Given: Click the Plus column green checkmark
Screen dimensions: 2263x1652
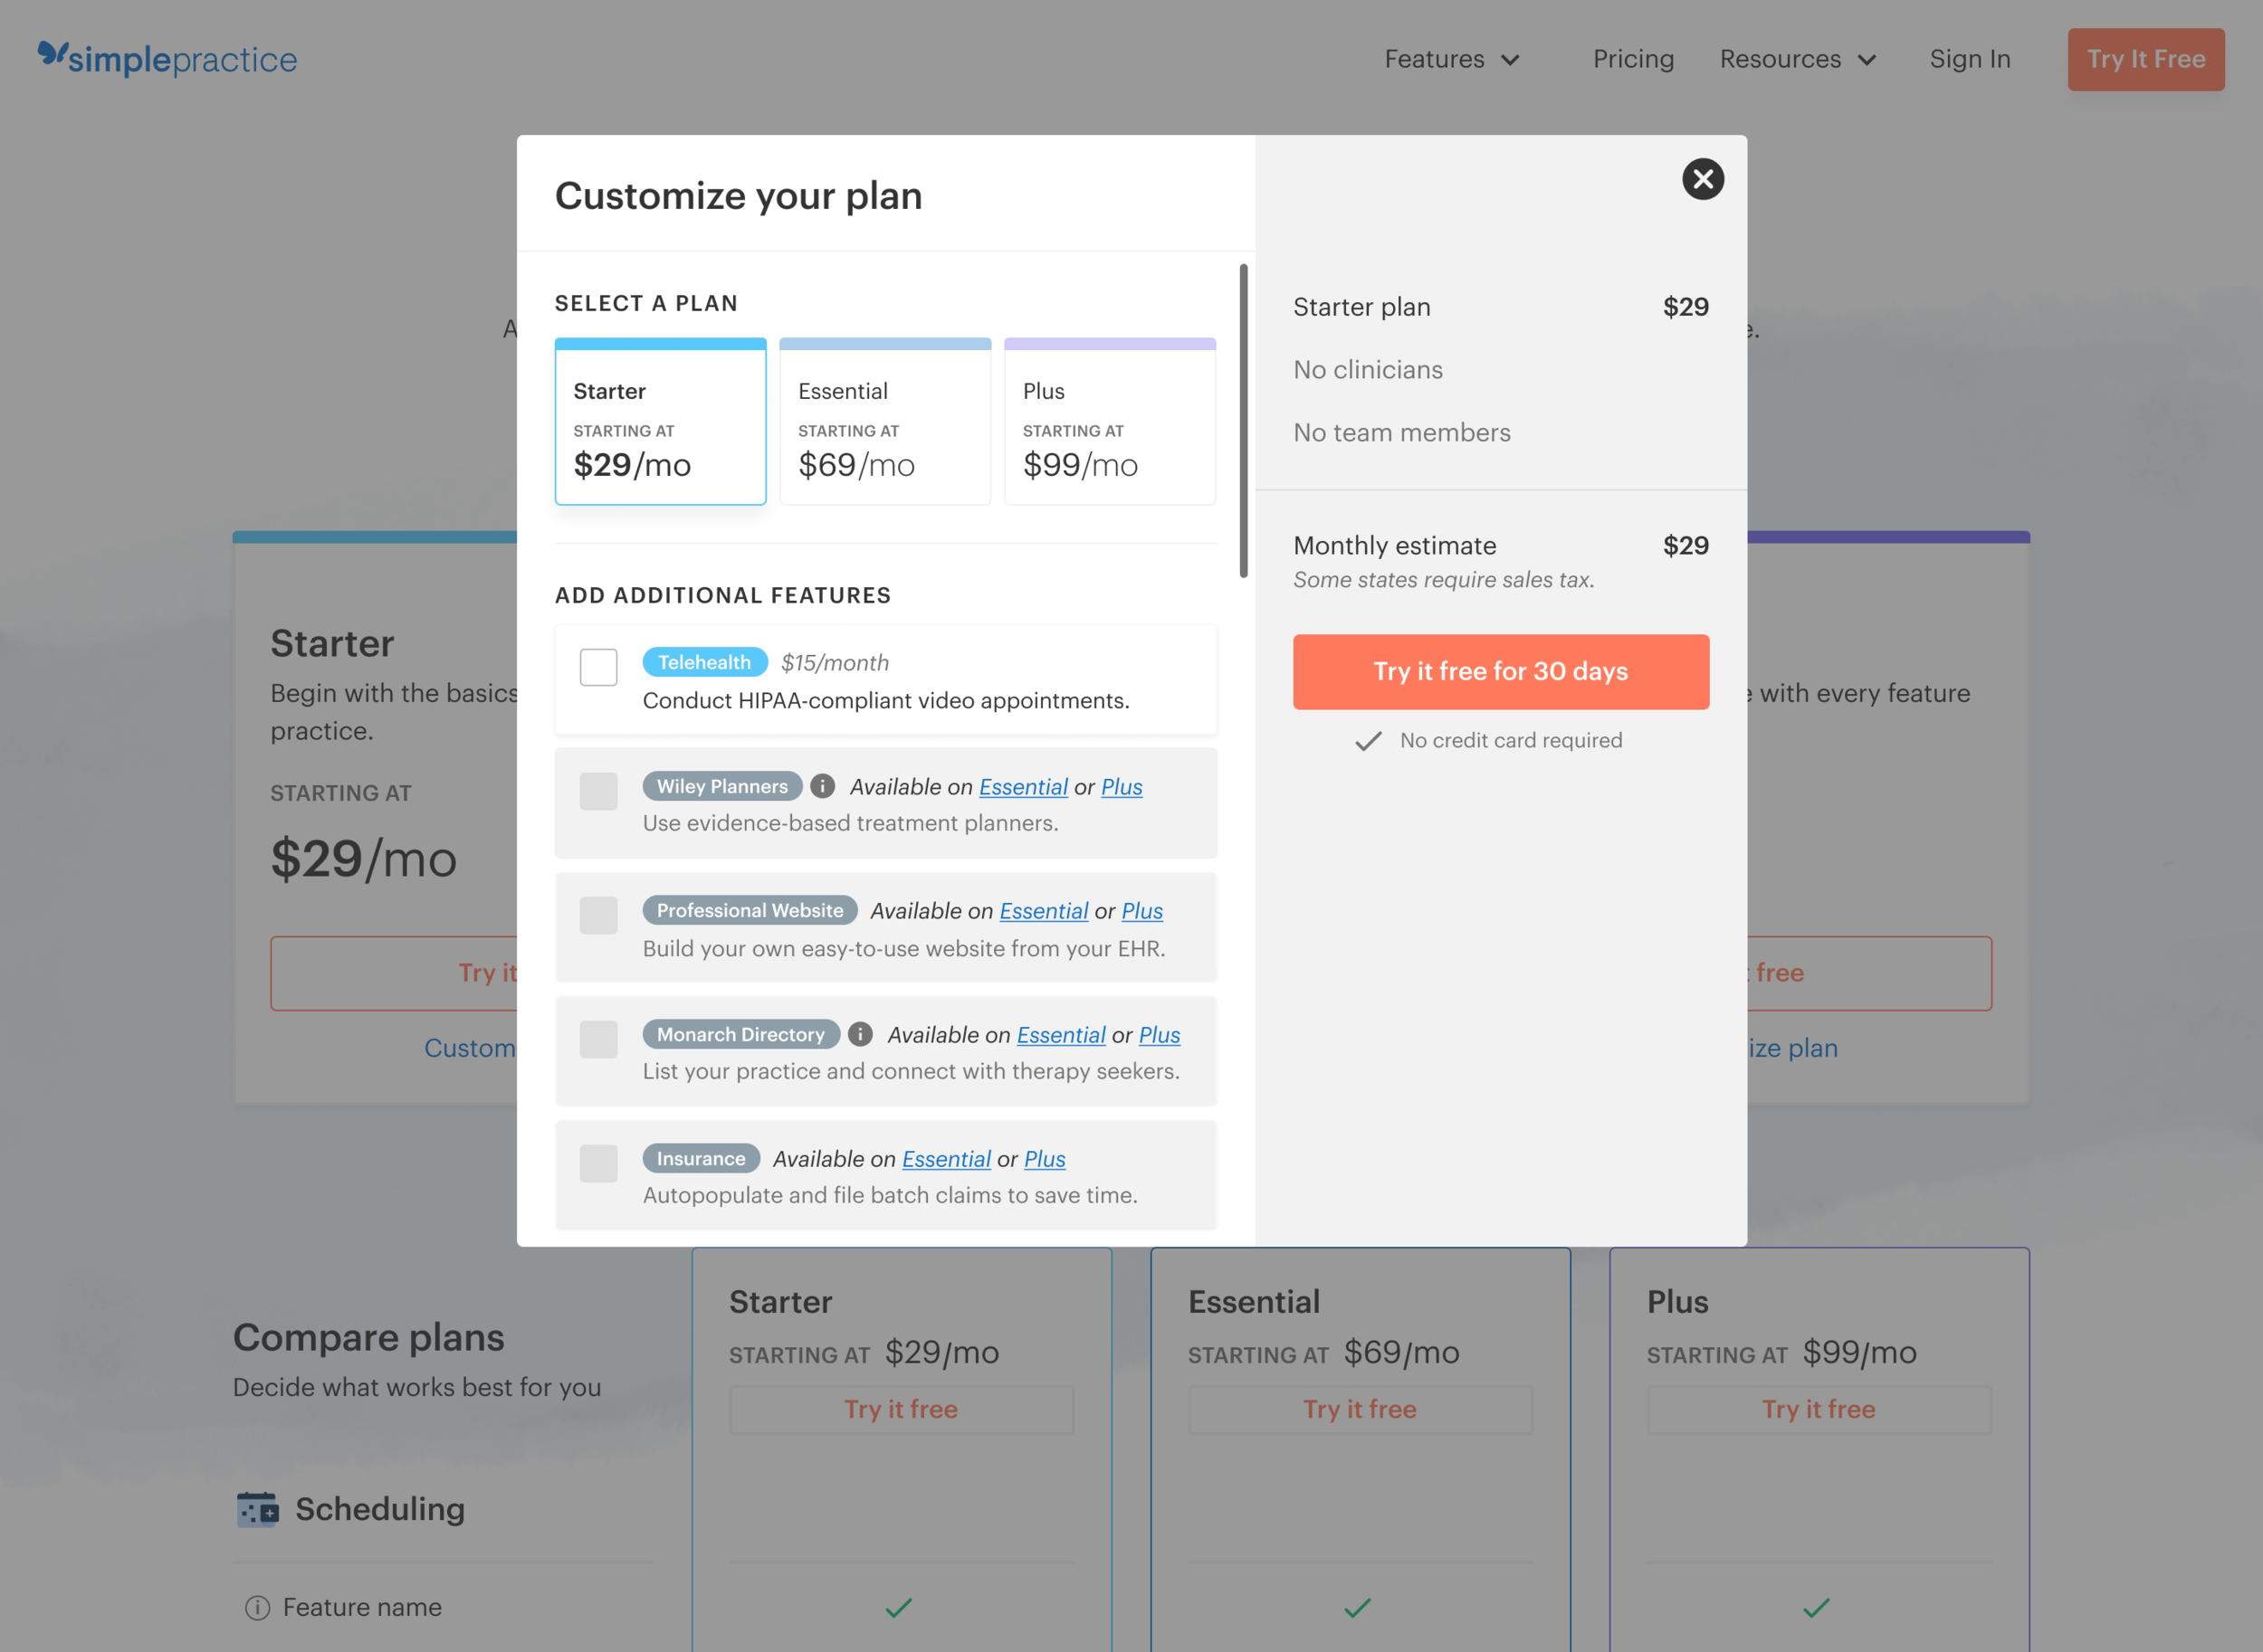Looking at the screenshot, I should coord(1816,1607).
